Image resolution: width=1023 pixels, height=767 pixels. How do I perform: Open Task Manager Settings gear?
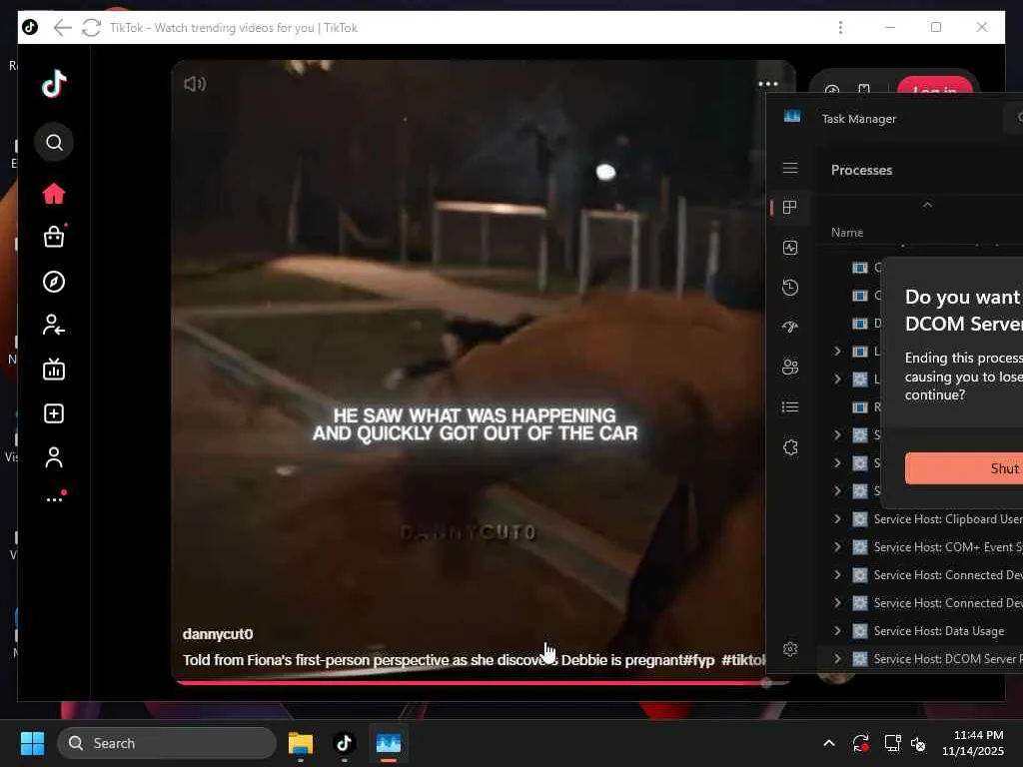click(790, 649)
